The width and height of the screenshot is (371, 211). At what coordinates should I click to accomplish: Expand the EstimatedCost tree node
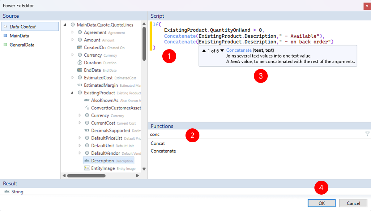pyautogui.click(x=73, y=78)
